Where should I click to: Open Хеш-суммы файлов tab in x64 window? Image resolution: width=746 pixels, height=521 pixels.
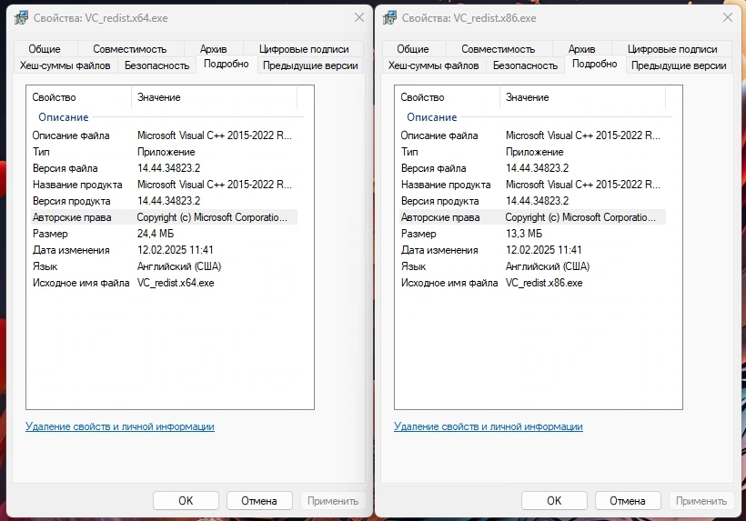click(66, 65)
